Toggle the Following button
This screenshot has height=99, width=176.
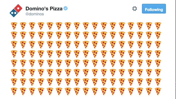click(x=154, y=9)
